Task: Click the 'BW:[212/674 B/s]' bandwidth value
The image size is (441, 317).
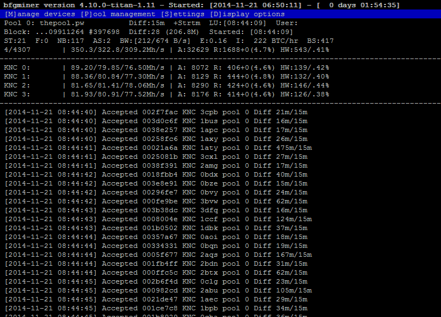Action: 155,41
